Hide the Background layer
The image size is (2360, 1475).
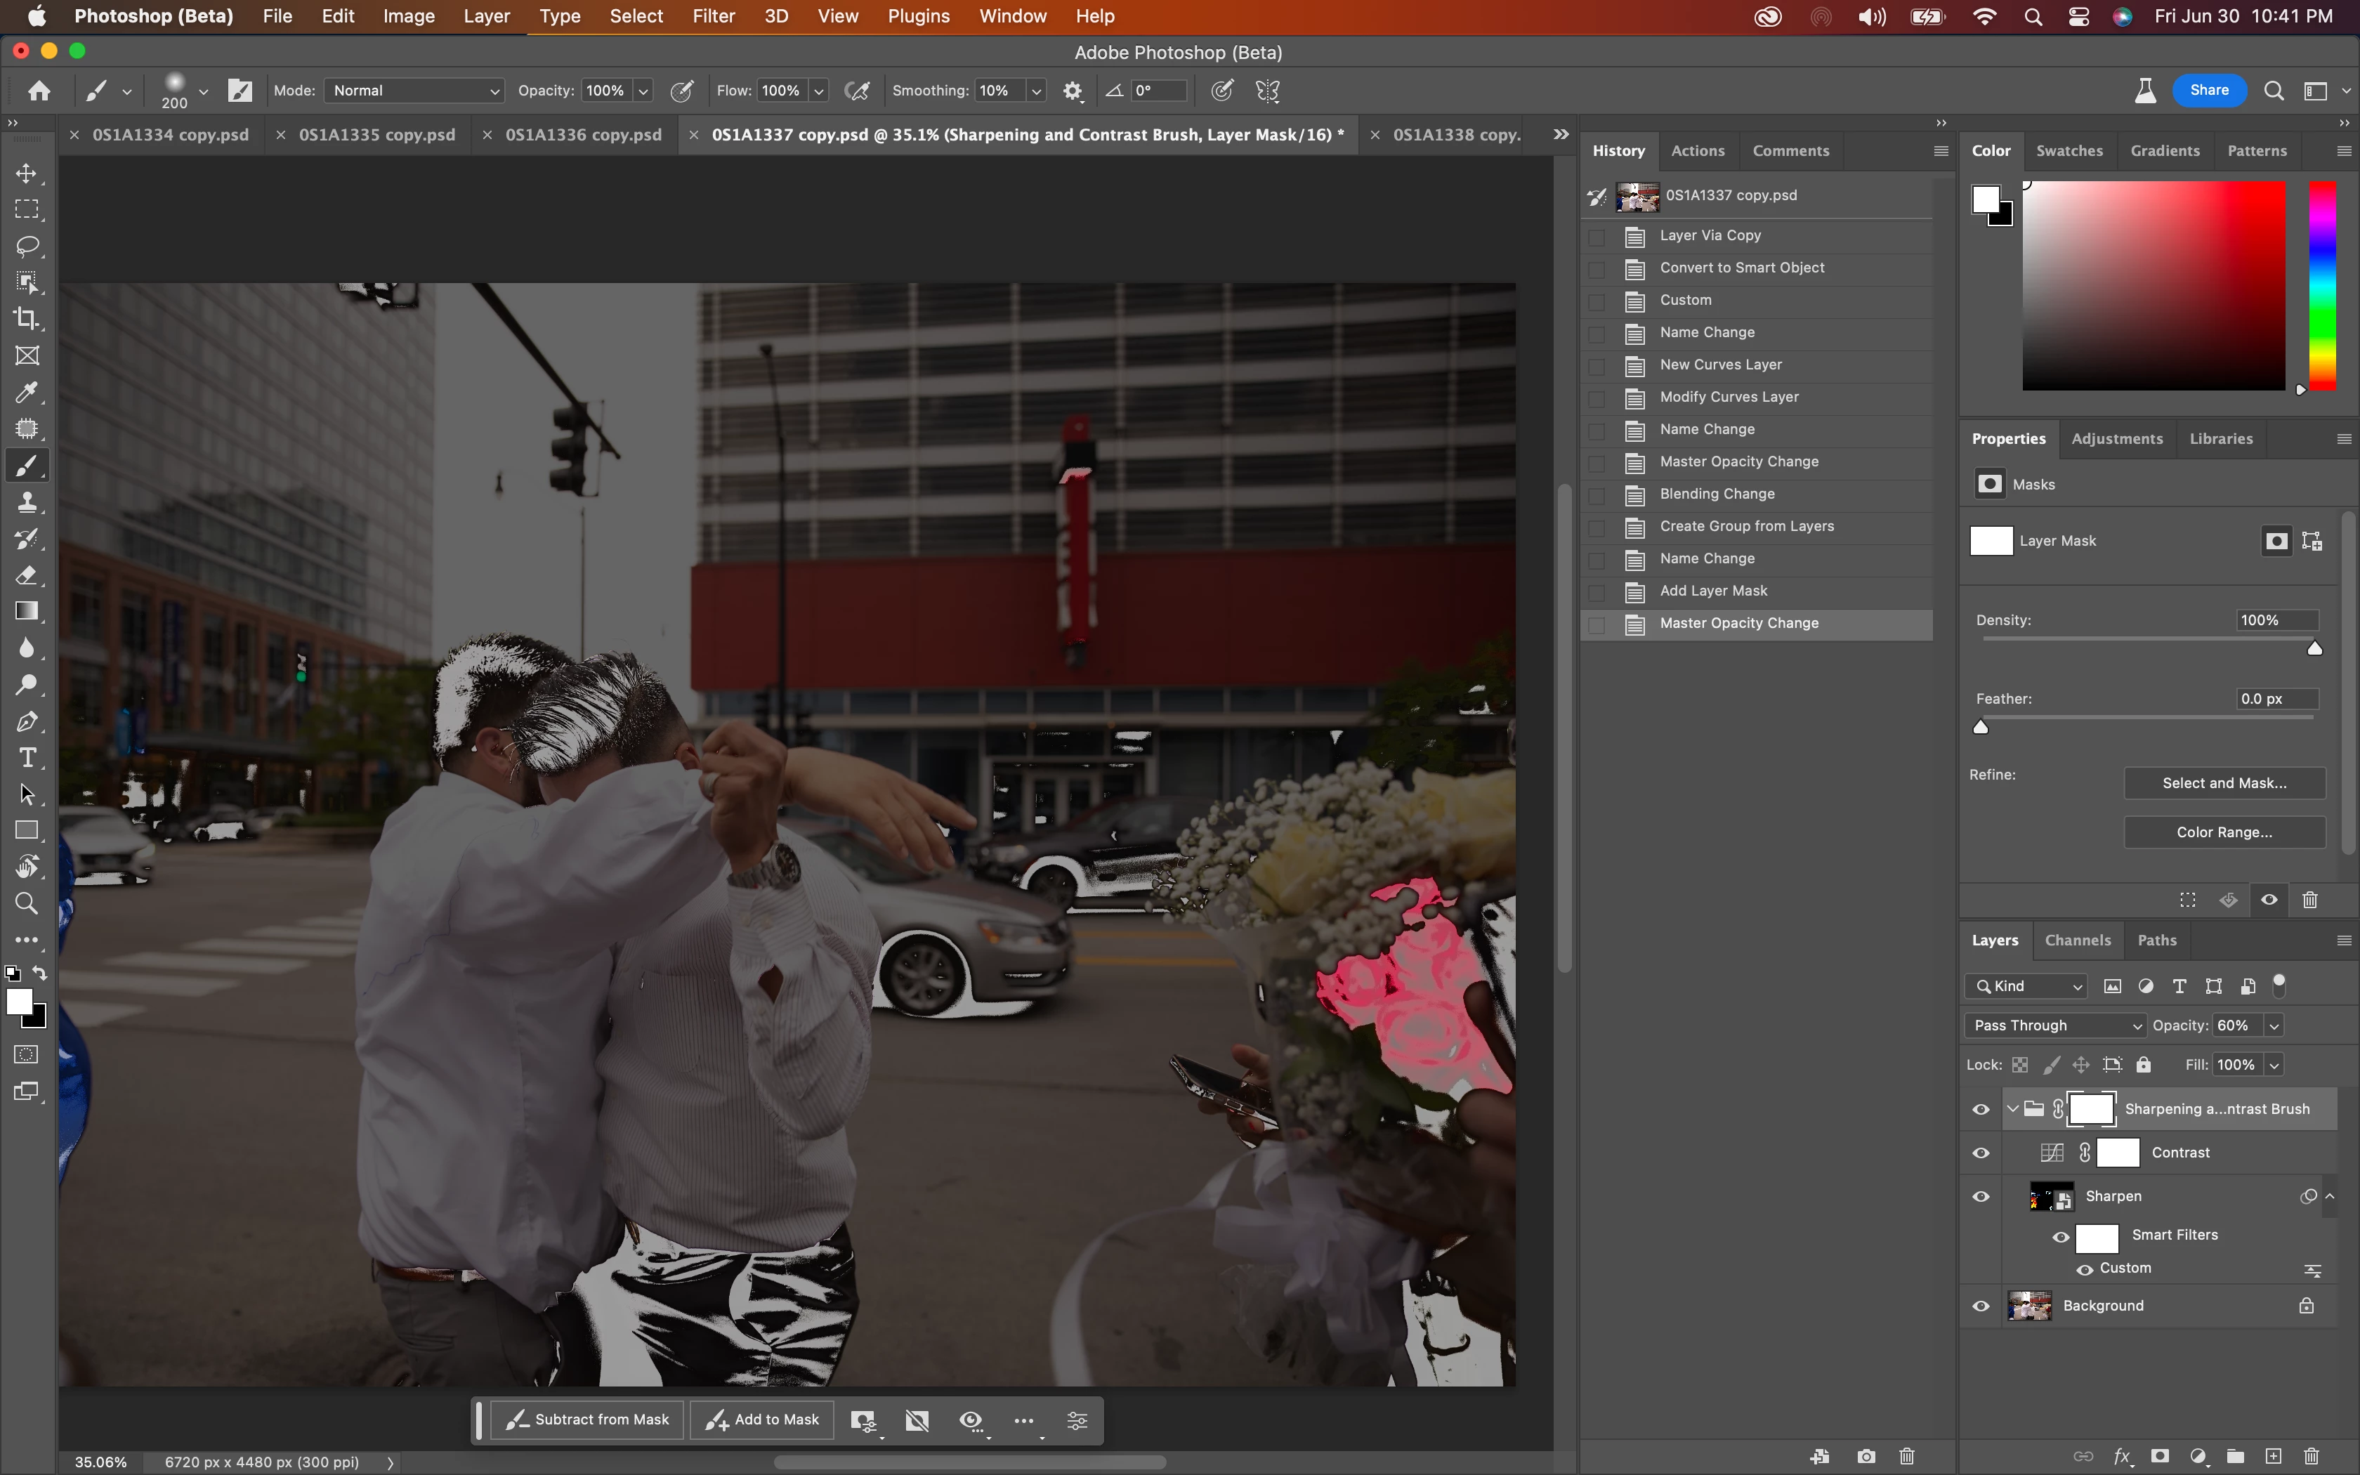pos(1981,1306)
